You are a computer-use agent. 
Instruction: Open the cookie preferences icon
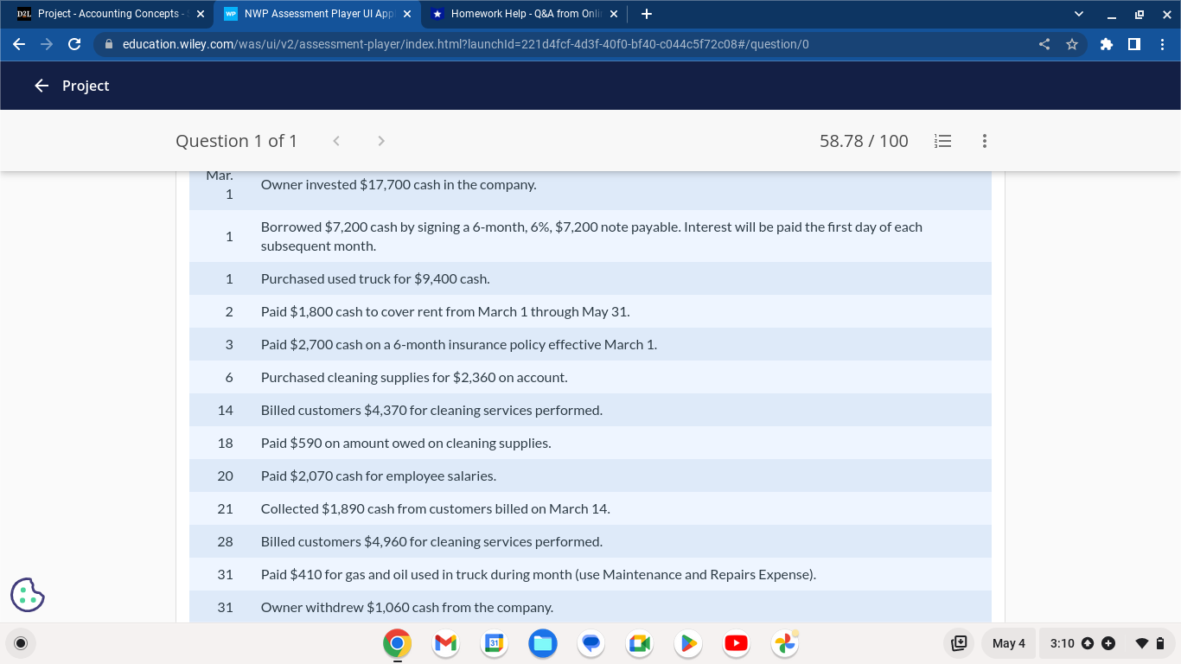click(28, 595)
